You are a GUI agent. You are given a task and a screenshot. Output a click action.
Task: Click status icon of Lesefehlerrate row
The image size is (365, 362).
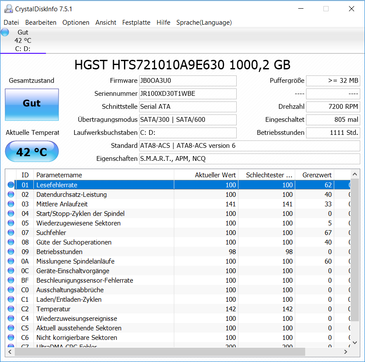coord(11,185)
